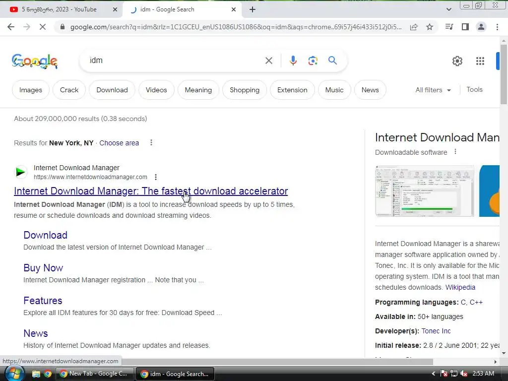Bookmark this page with the star icon
The image size is (508, 381).
coord(430,27)
